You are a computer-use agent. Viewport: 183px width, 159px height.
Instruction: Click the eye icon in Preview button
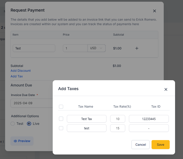pos(15,141)
